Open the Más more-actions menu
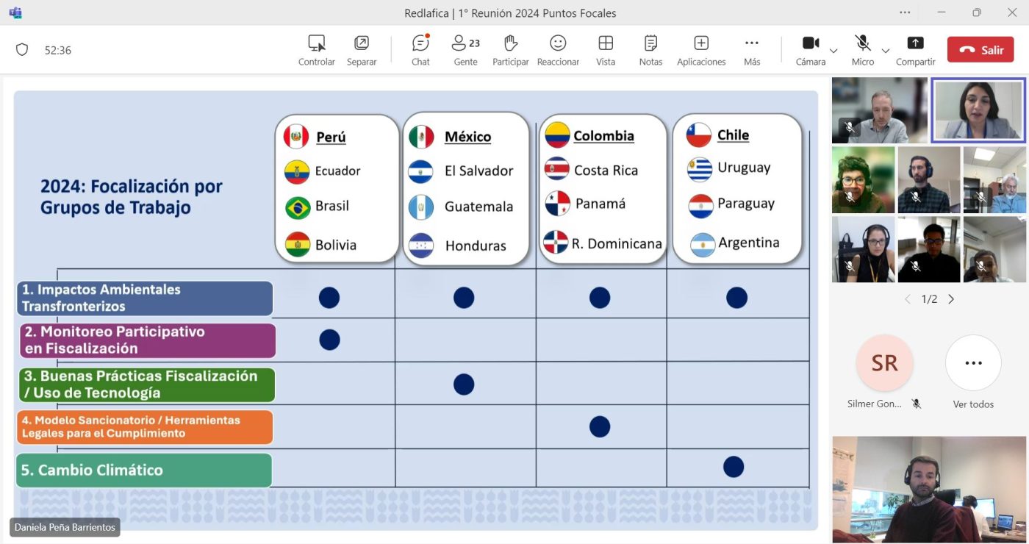 (751, 50)
